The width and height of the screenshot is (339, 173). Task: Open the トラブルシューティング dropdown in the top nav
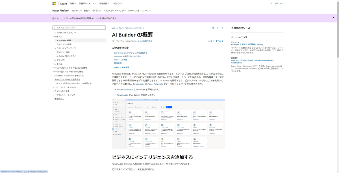[115, 11]
